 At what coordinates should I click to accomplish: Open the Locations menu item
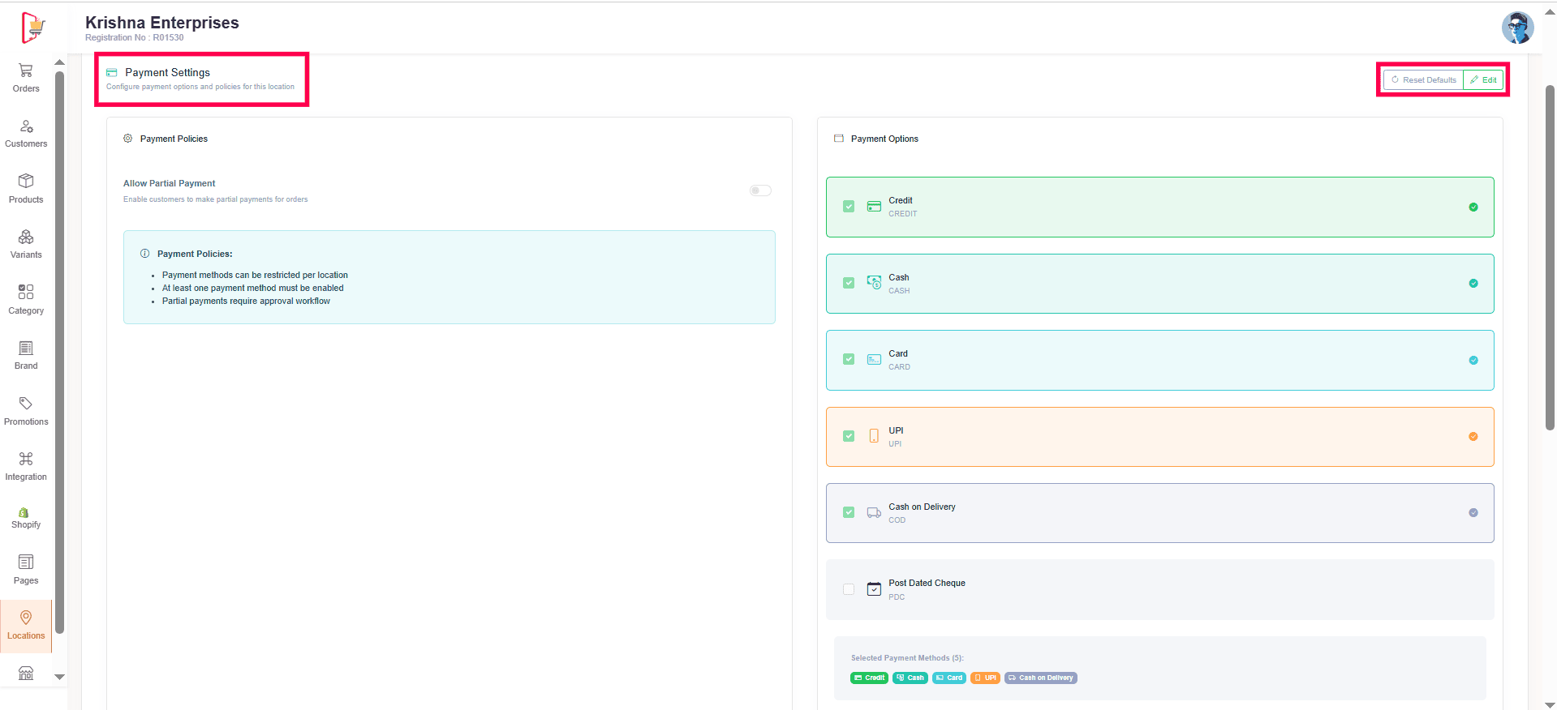point(26,625)
